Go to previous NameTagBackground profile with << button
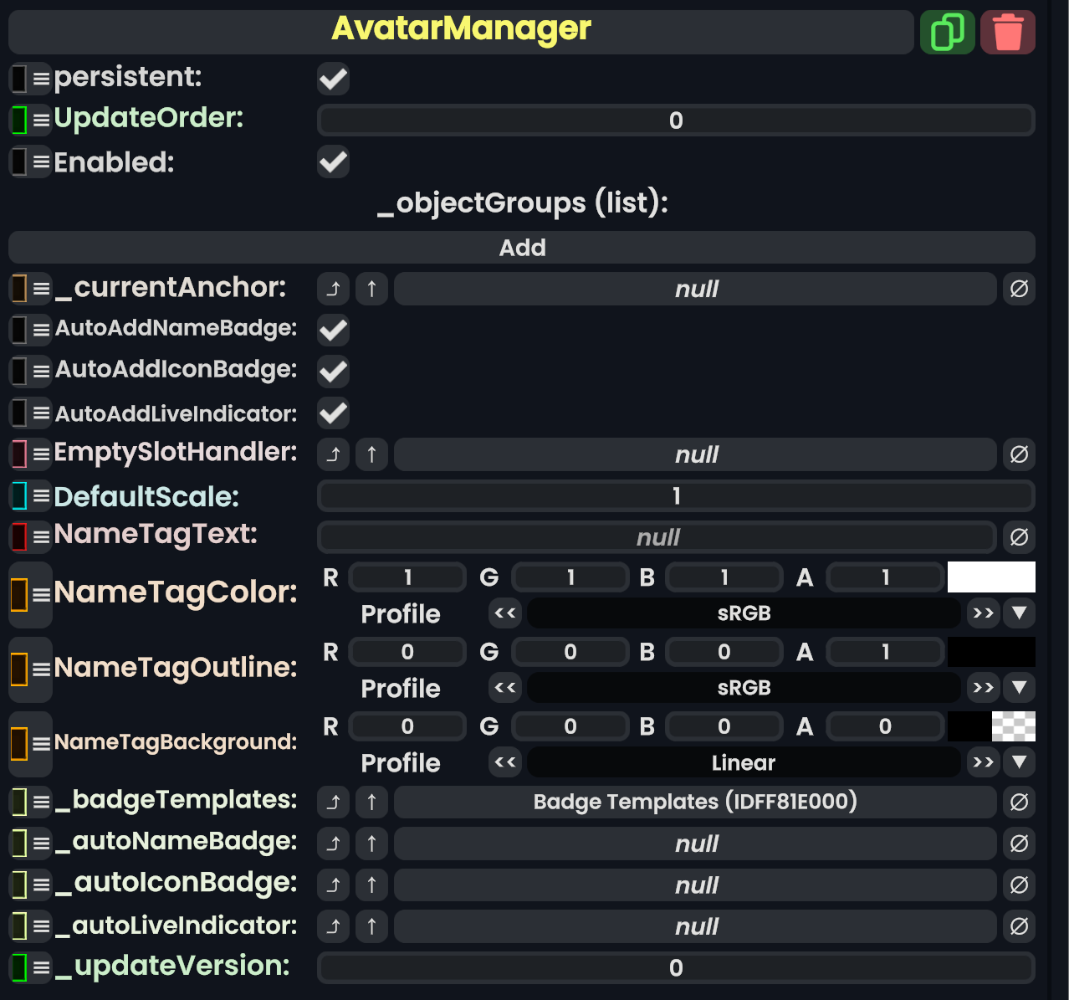Image resolution: width=1069 pixels, height=1000 pixels. point(505,762)
